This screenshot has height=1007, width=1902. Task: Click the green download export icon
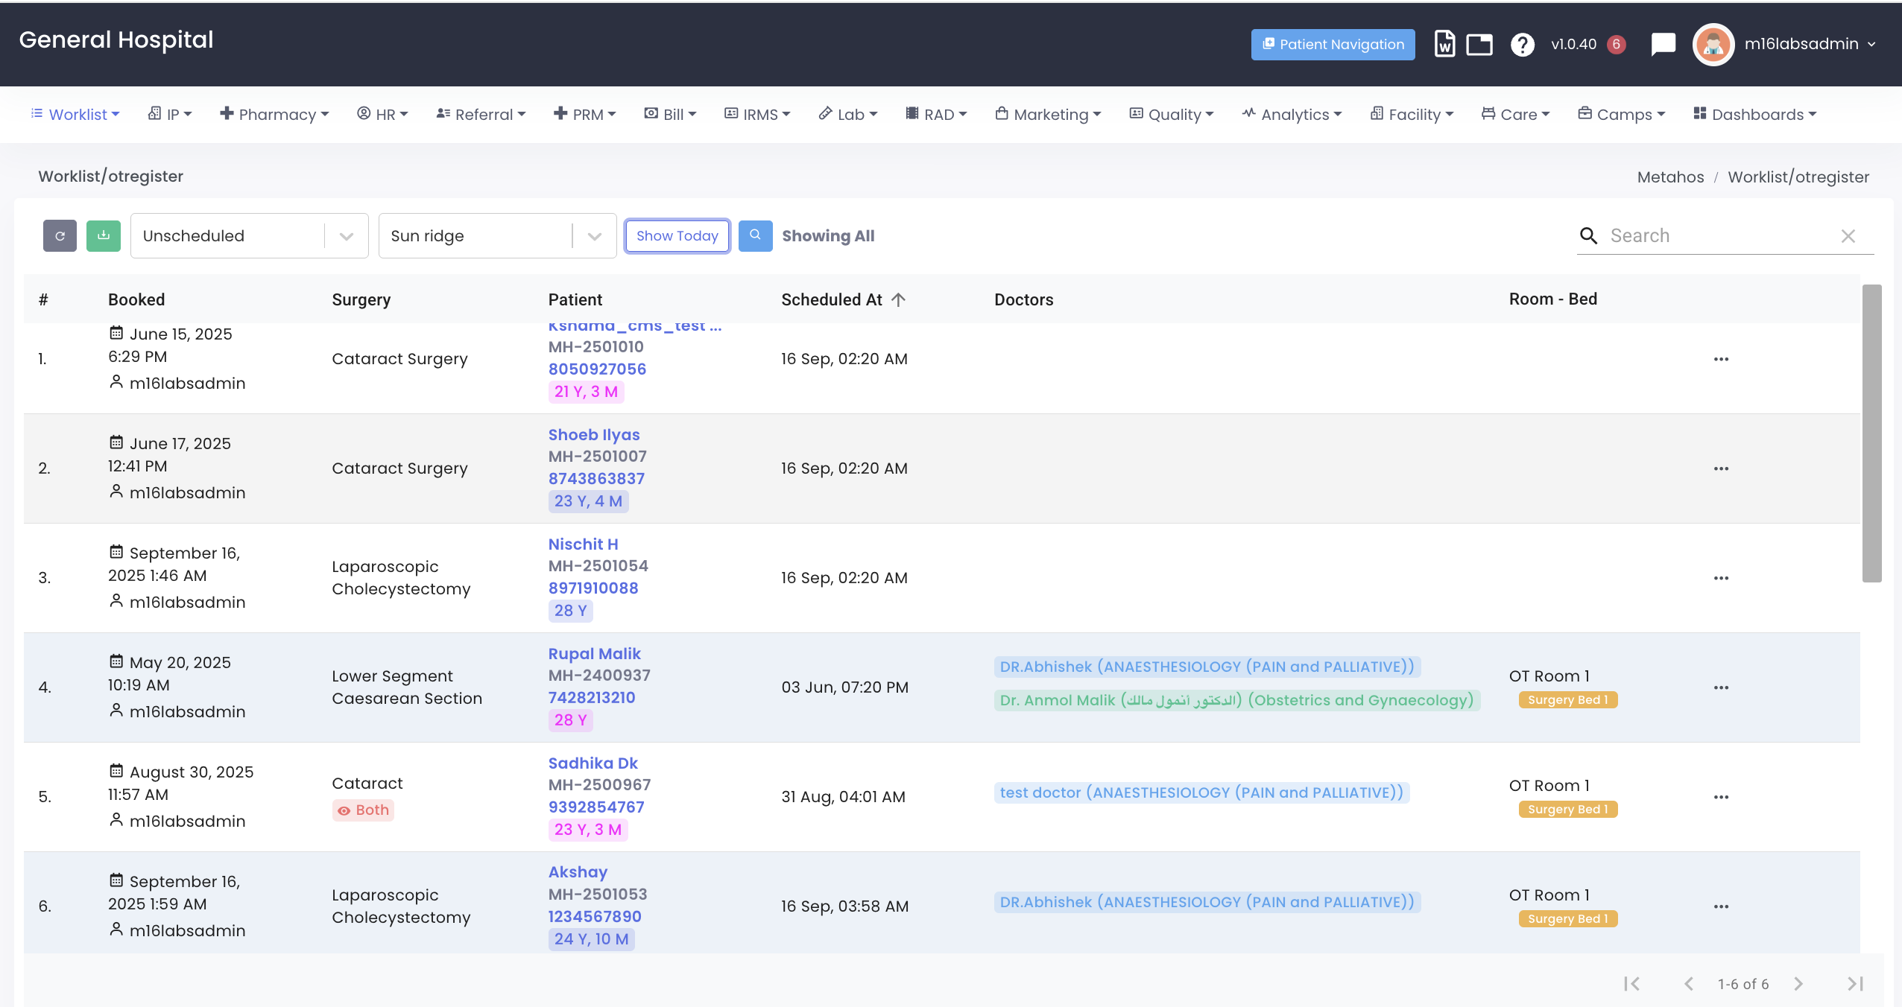(x=104, y=236)
